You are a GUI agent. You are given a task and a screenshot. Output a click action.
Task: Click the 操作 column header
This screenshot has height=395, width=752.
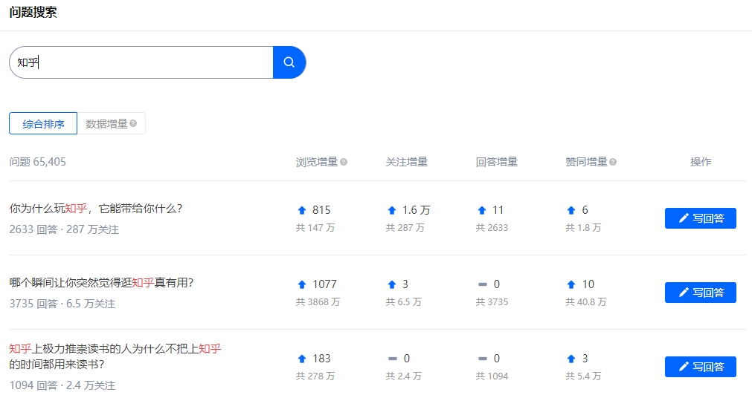(701, 162)
